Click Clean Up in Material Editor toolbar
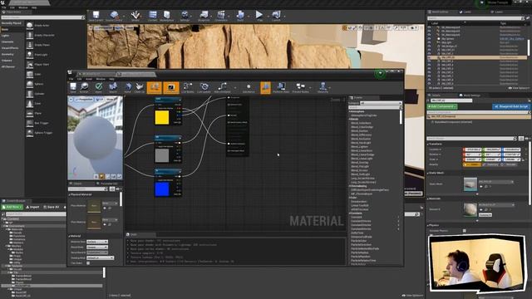 tap(140, 87)
